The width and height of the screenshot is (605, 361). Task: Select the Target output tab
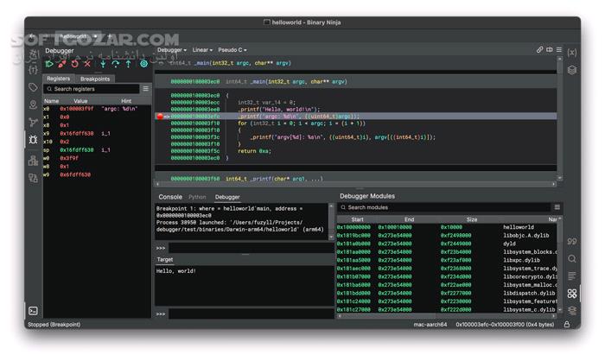(x=165, y=260)
